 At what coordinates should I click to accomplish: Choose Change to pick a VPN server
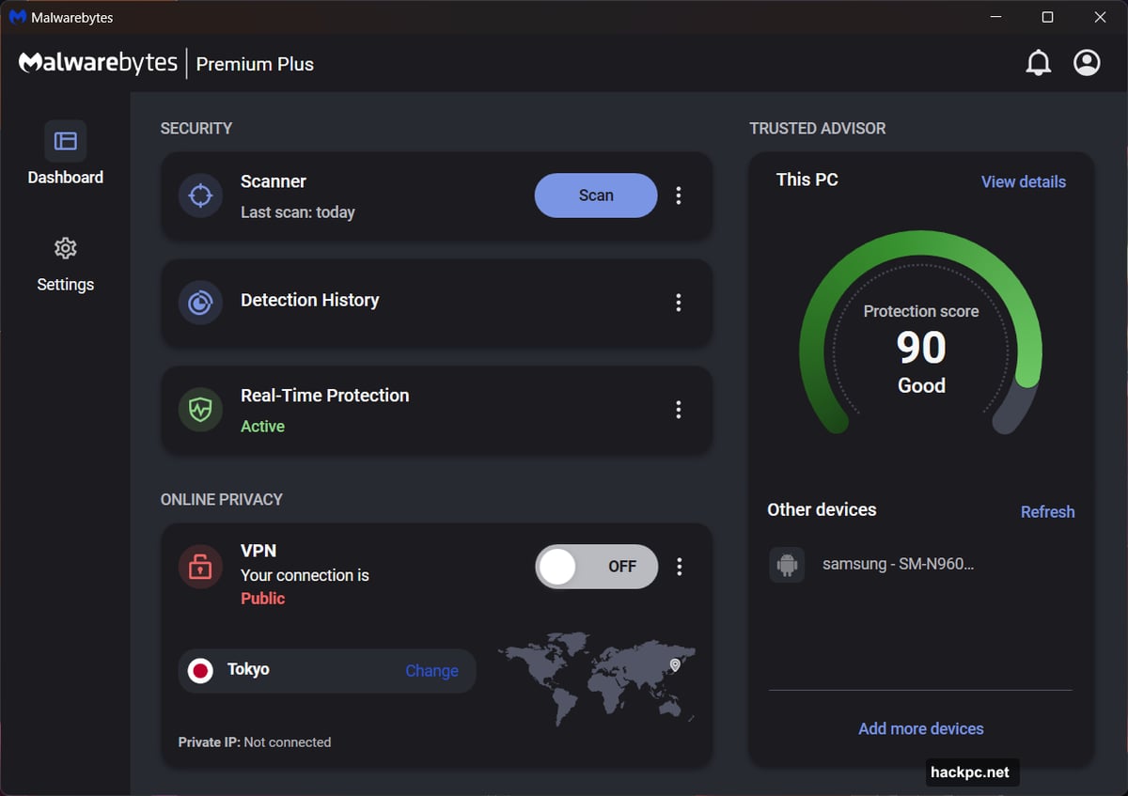pyautogui.click(x=431, y=670)
